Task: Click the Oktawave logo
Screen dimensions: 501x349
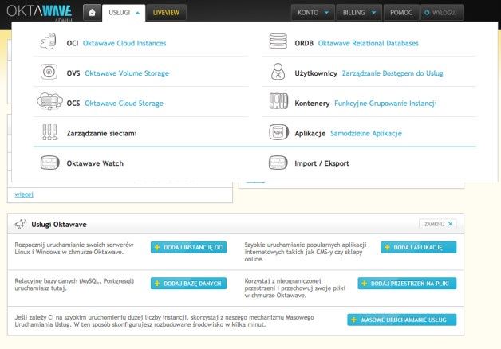Action: tap(39, 11)
